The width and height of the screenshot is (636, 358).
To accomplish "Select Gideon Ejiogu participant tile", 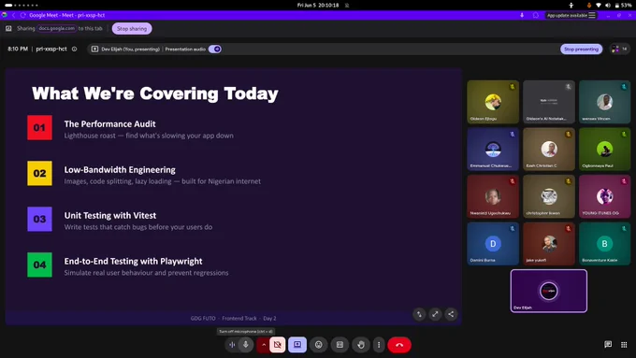I will (493, 102).
